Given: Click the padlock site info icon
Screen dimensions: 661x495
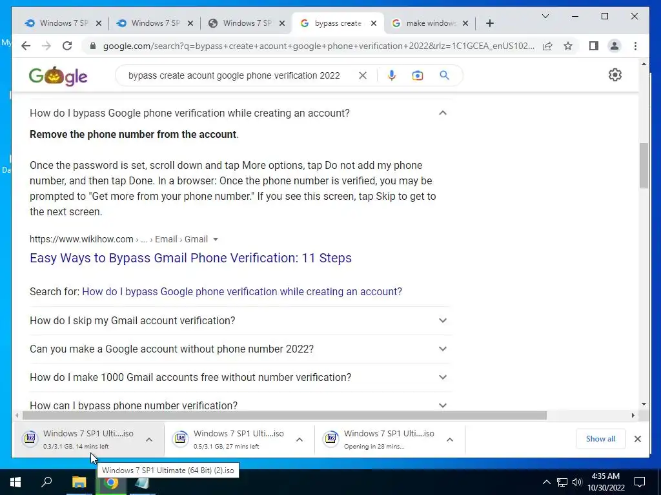Looking at the screenshot, I should 93,46.
